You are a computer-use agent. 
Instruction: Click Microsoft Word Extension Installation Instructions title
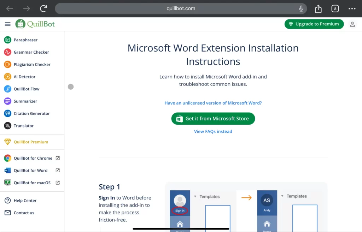pyautogui.click(x=213, y=55)
